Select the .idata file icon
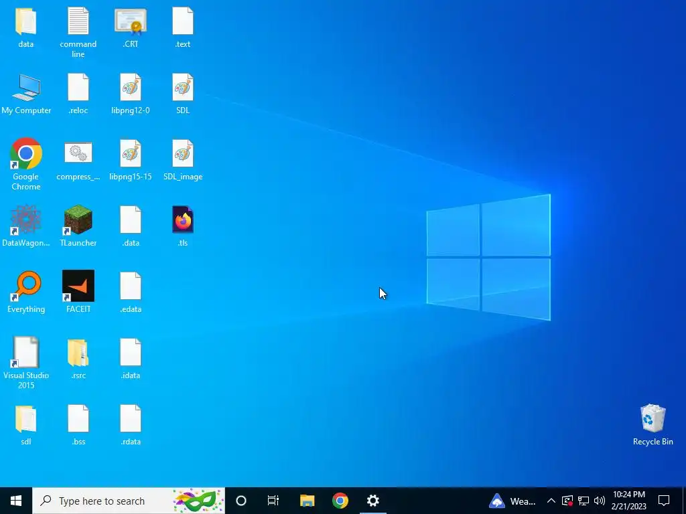The height and width of the screenshot is (514, 686). [131, 352]
